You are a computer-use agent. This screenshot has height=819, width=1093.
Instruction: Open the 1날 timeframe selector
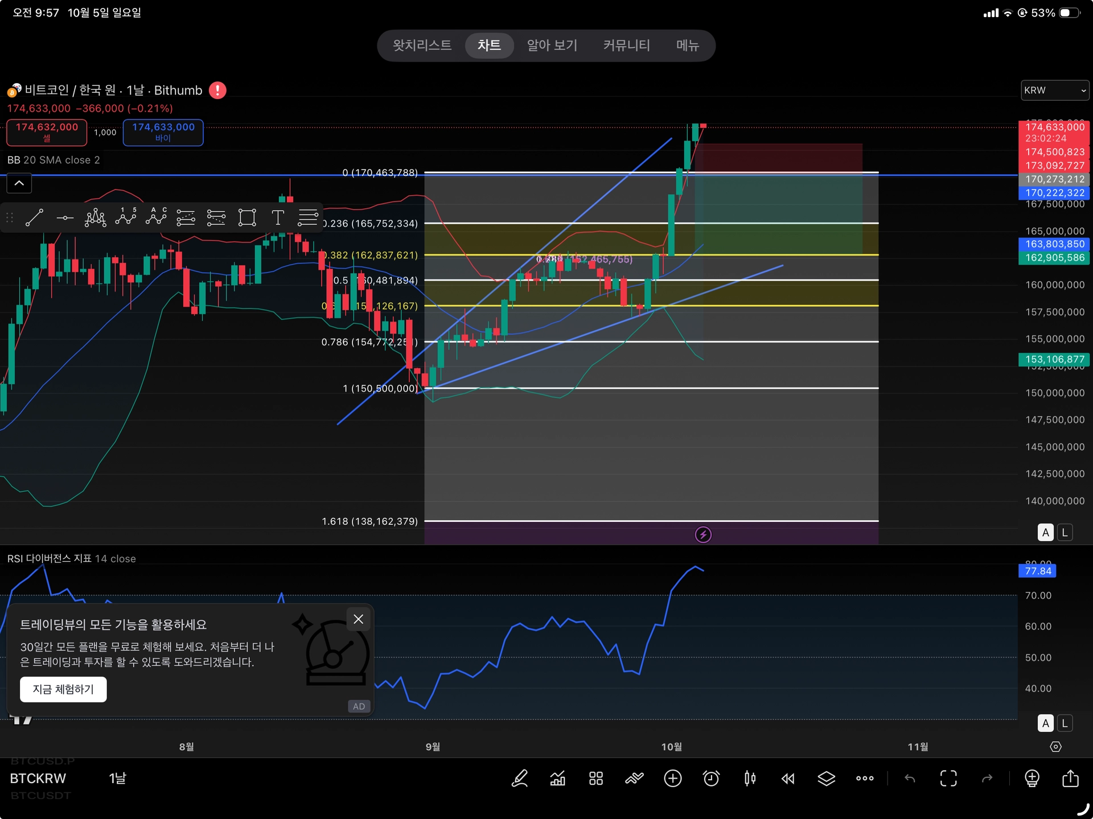pos(117,778)
